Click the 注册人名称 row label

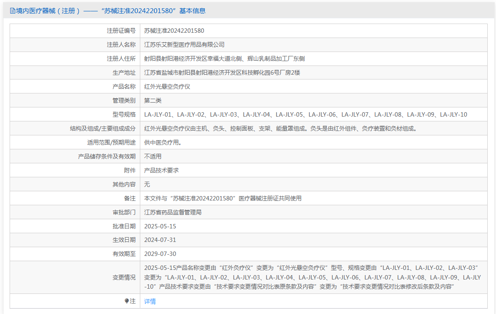tap(121, 45)
